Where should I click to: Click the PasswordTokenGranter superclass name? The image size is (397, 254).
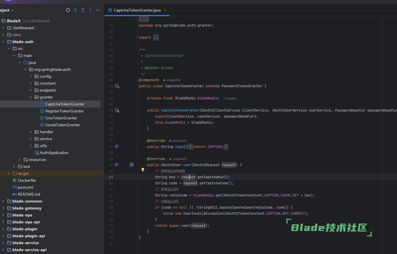tap(242, 86)
